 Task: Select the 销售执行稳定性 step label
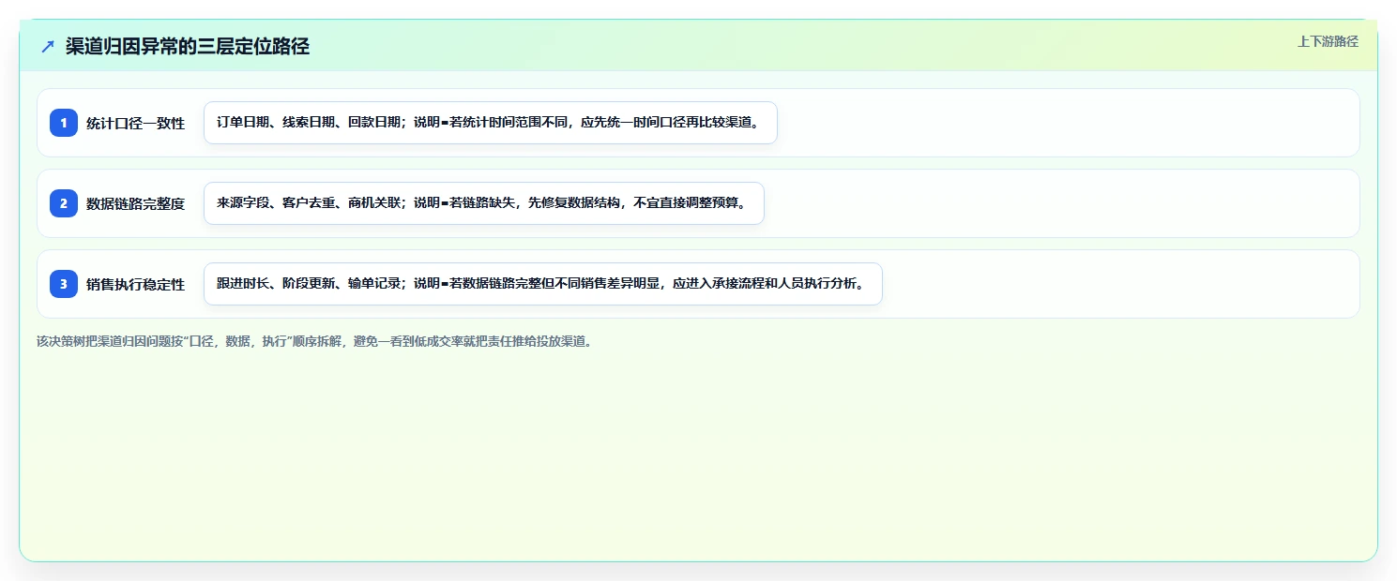pos(136,284)
